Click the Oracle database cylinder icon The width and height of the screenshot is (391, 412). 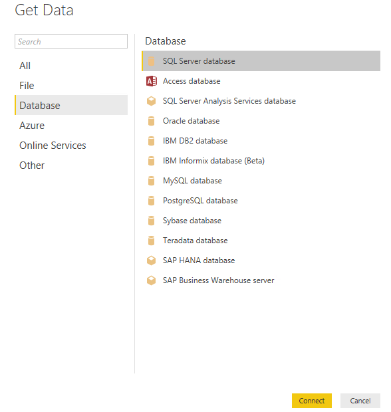coord(151,121)
